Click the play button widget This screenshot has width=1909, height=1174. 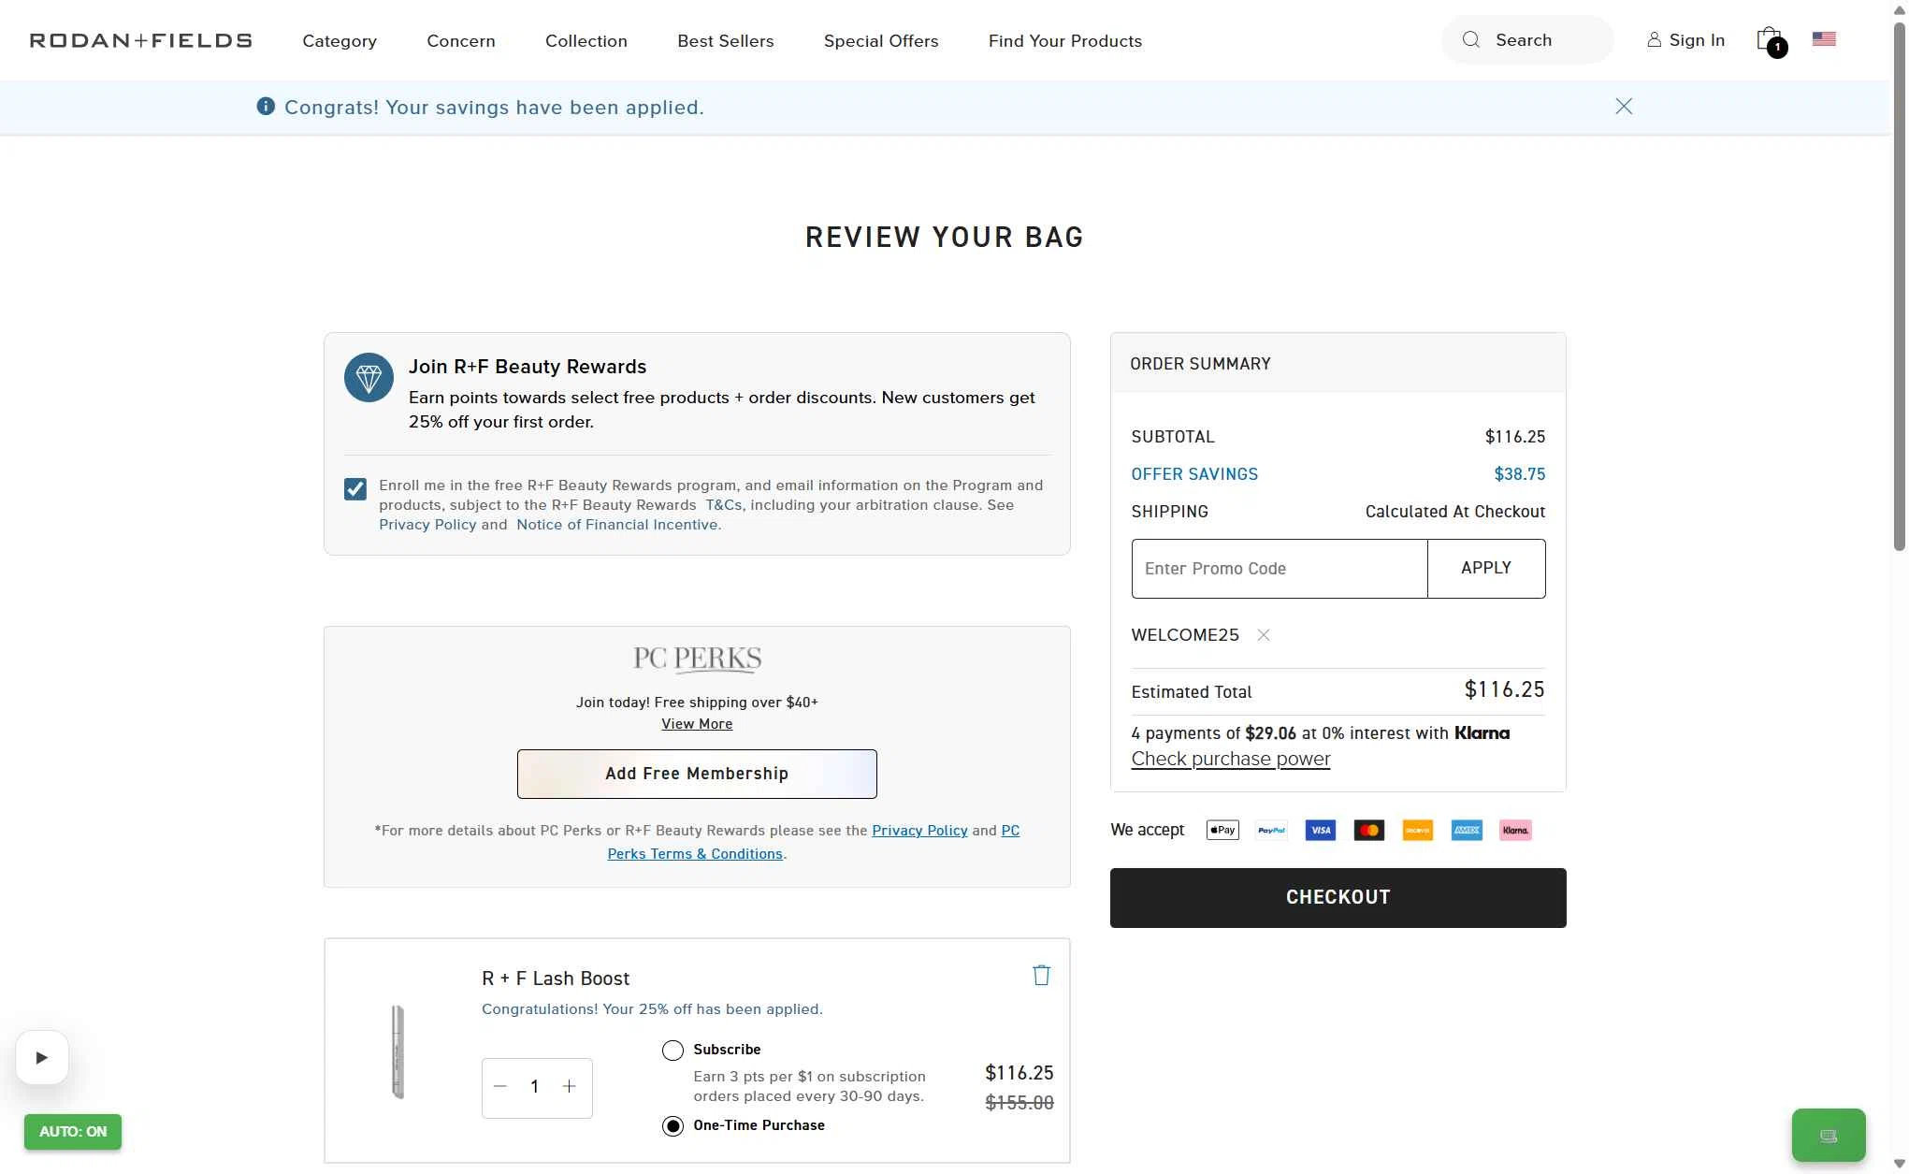(x=42, y=1057)
